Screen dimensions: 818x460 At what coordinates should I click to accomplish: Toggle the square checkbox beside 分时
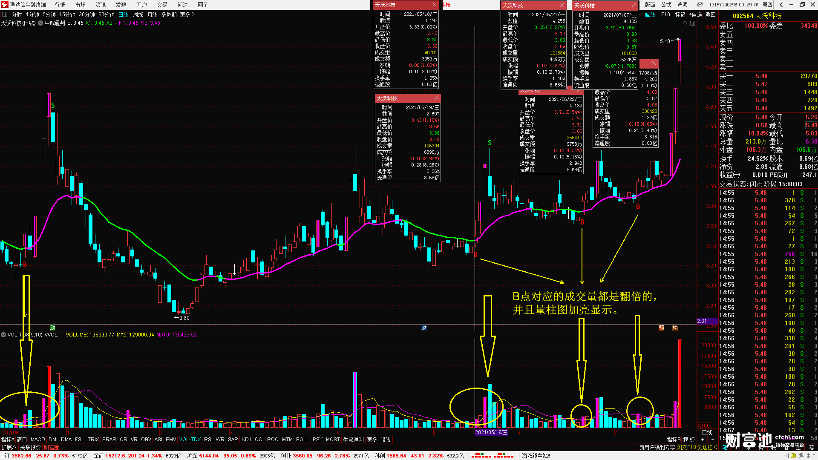pos(5,14)
